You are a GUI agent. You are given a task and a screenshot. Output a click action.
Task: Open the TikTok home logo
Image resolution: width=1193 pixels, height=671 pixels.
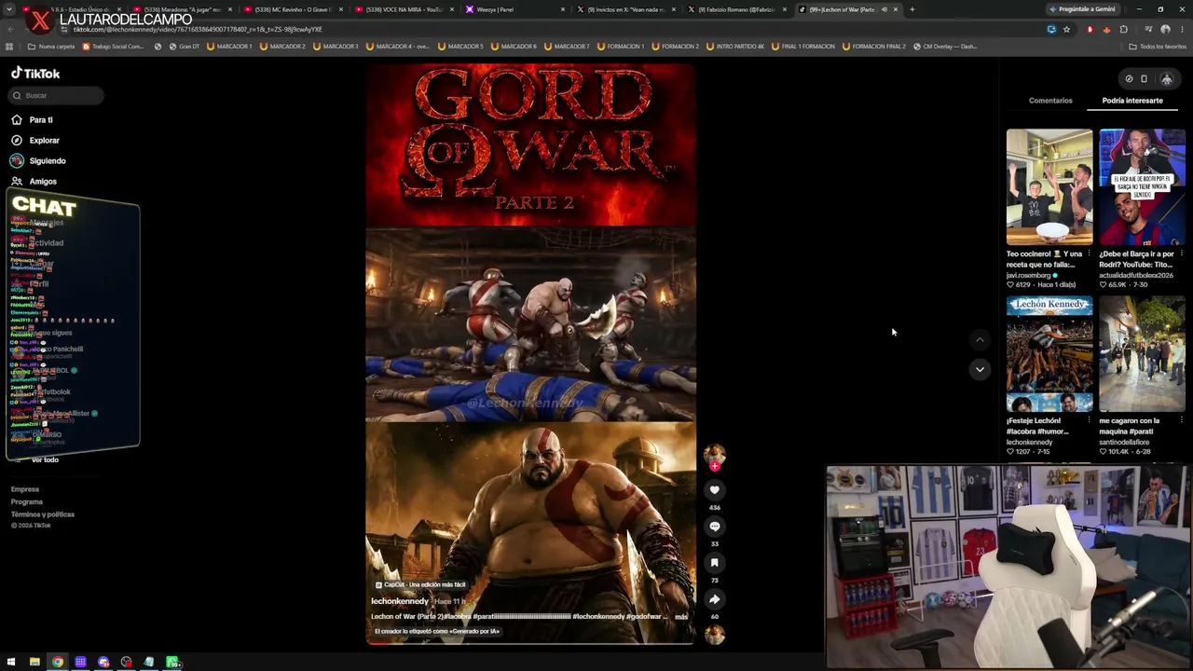[x=35, y=73]
